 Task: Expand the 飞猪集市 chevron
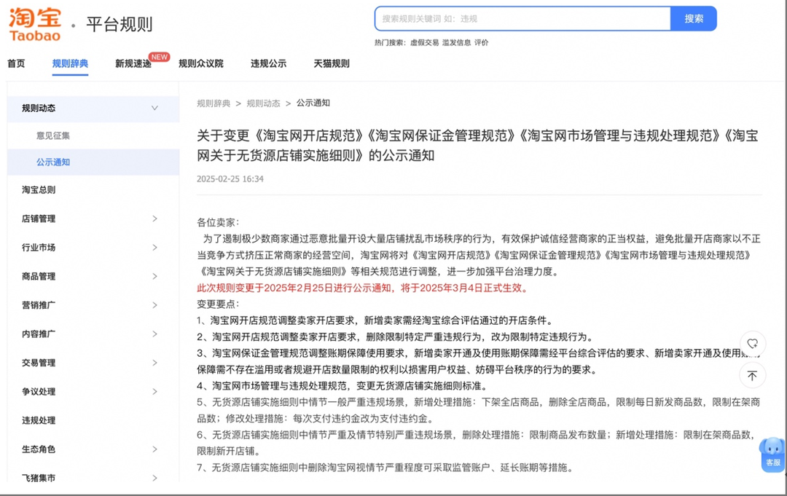point(154,478)
